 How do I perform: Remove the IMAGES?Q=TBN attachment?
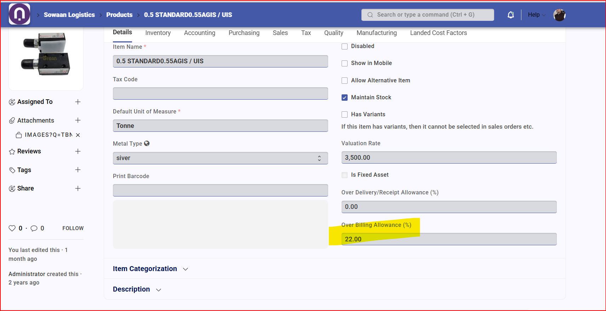point(78,135)
